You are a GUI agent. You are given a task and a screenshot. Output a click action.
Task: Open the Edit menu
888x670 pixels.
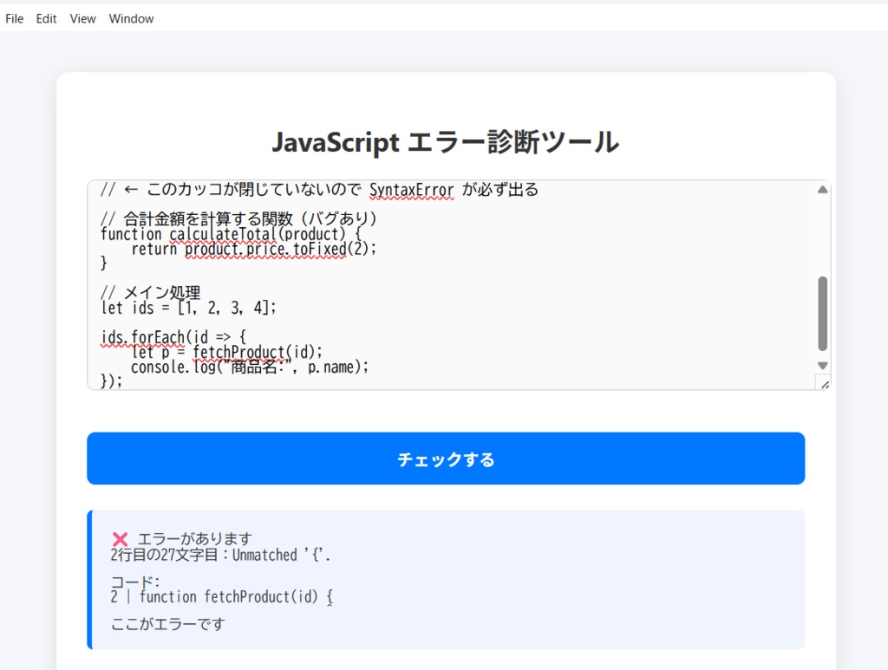(x=45, y=18)
